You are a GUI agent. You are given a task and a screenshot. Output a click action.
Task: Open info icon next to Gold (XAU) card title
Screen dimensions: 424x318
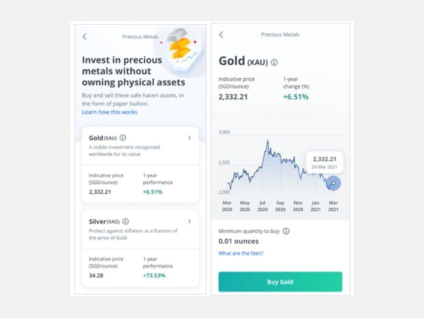click(x=123, y=138)
